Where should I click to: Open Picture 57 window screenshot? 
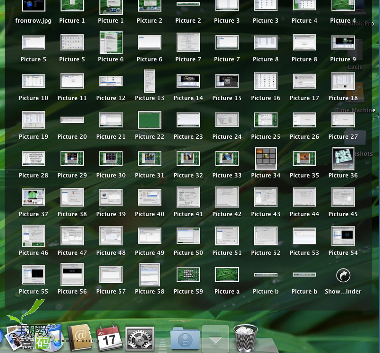111,275
